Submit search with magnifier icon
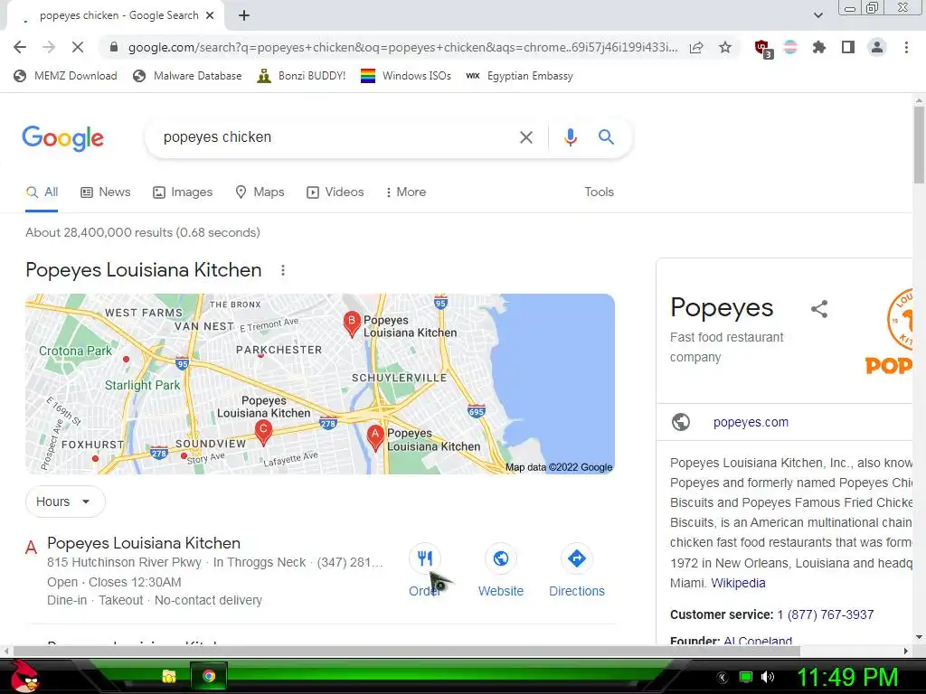The image size is (926, 694). click(607, 137)
